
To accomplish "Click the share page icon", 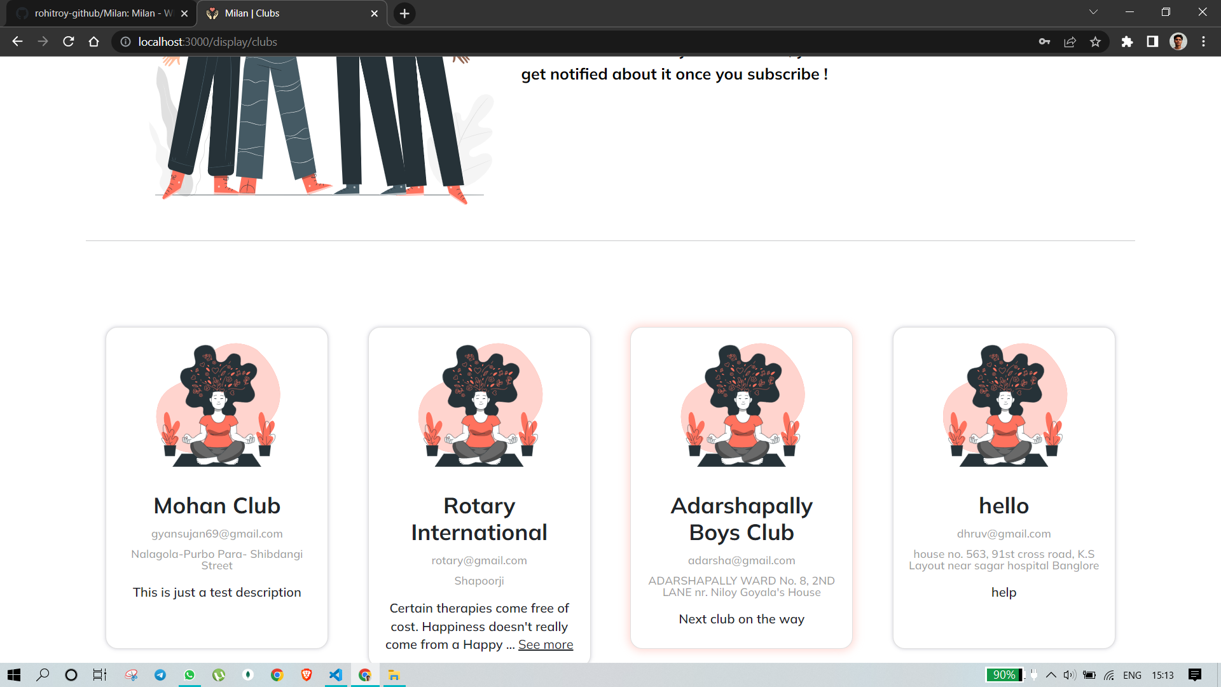I will (x=1070, y=42).
